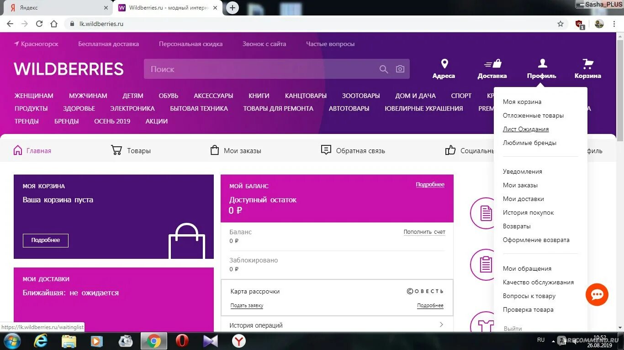The image size is (624, 350).
Task: Click Пополнить счет link
Action: (x=424, y=232)
